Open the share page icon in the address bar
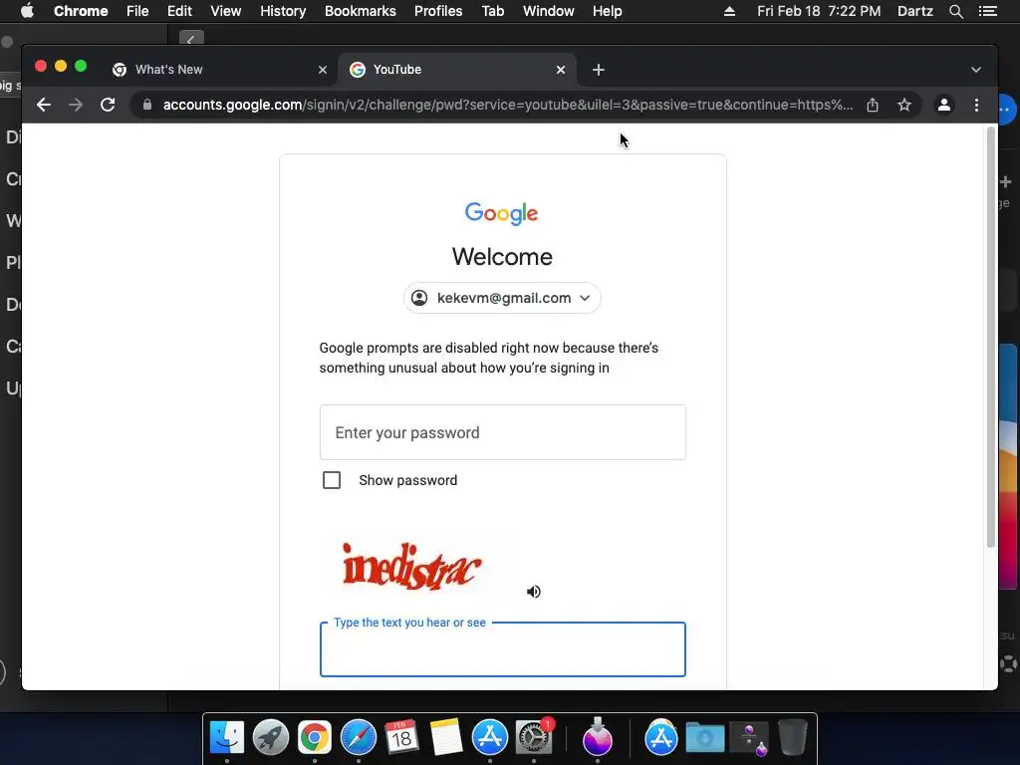The height and width of the screenshot is (765, 1020). point(873,105)
